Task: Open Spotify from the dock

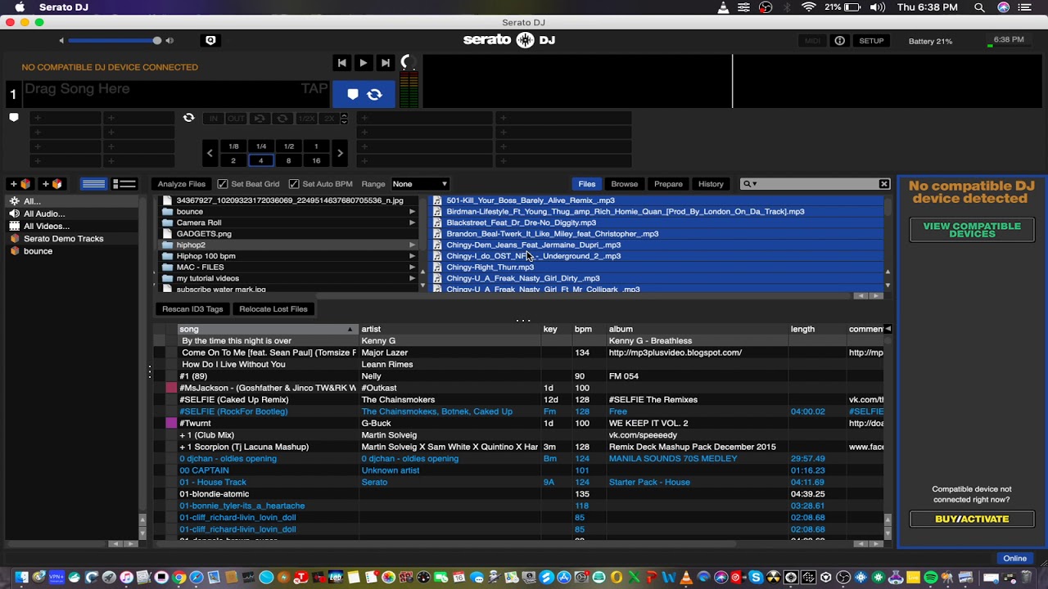Action: click(x=931, y=578)
